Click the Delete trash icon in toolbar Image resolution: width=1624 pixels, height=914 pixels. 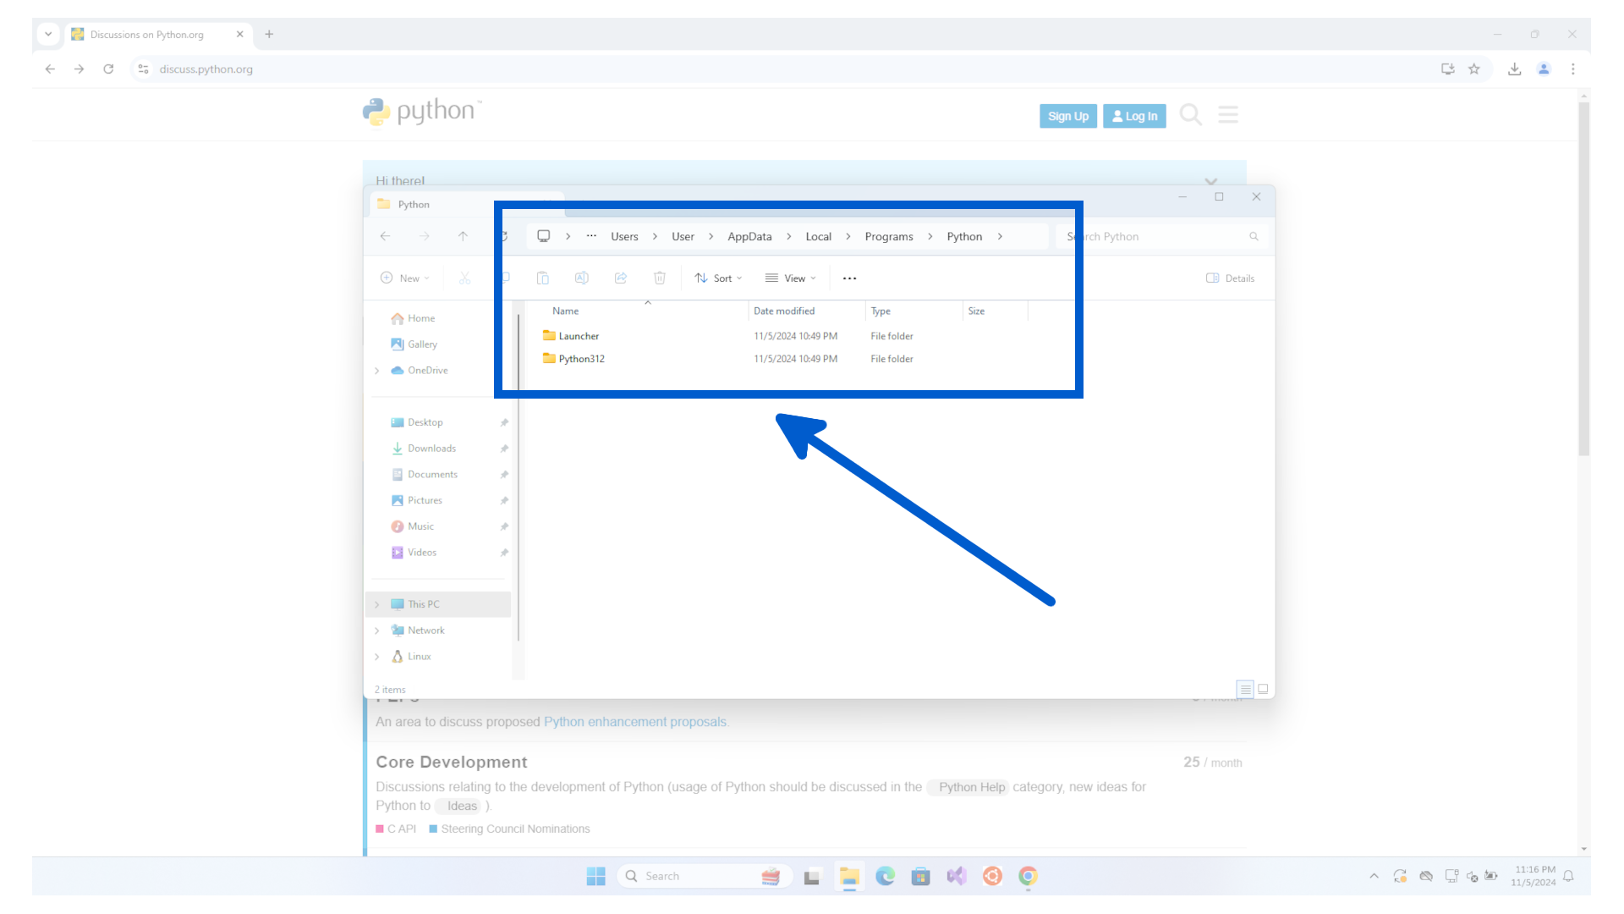(660, 278)
